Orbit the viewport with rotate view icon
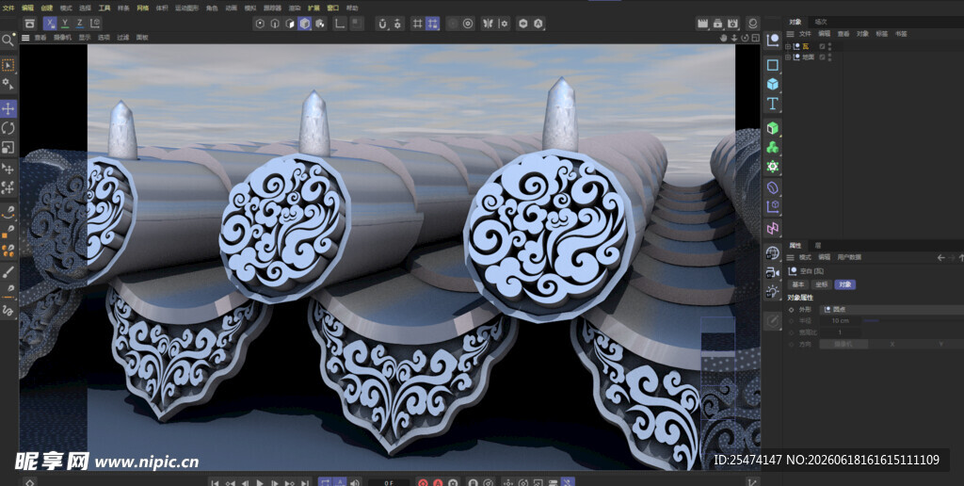Viewport: 964px width, 486px height. pyautogui.click(x=745, y=38)
